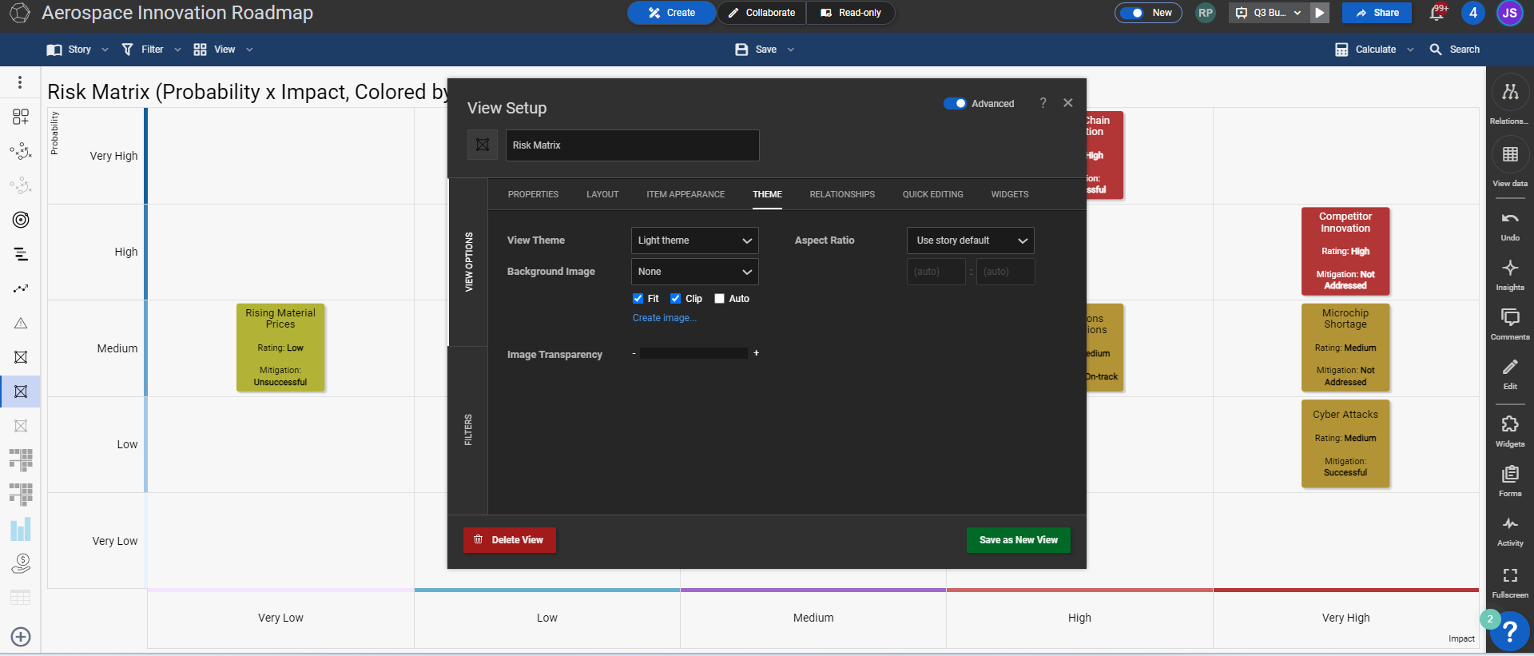Click the Image Transparency slider track
Viewport: 1534px width, 656px height.
click(x=693, y=353)
